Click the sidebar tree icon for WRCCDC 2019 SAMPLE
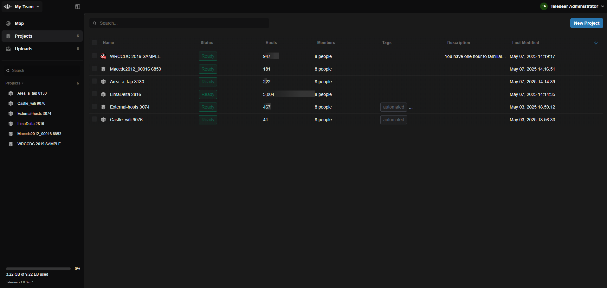The image size is (607, 288). coord(11,144)
